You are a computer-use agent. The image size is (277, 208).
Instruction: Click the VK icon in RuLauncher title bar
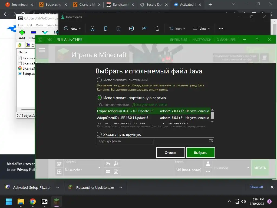tap(50, 40)
